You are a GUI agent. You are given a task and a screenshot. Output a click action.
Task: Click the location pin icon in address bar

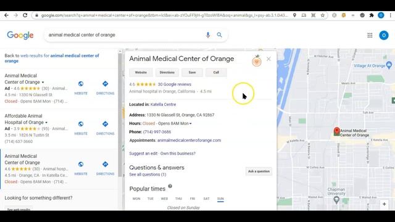click(294, 15)
